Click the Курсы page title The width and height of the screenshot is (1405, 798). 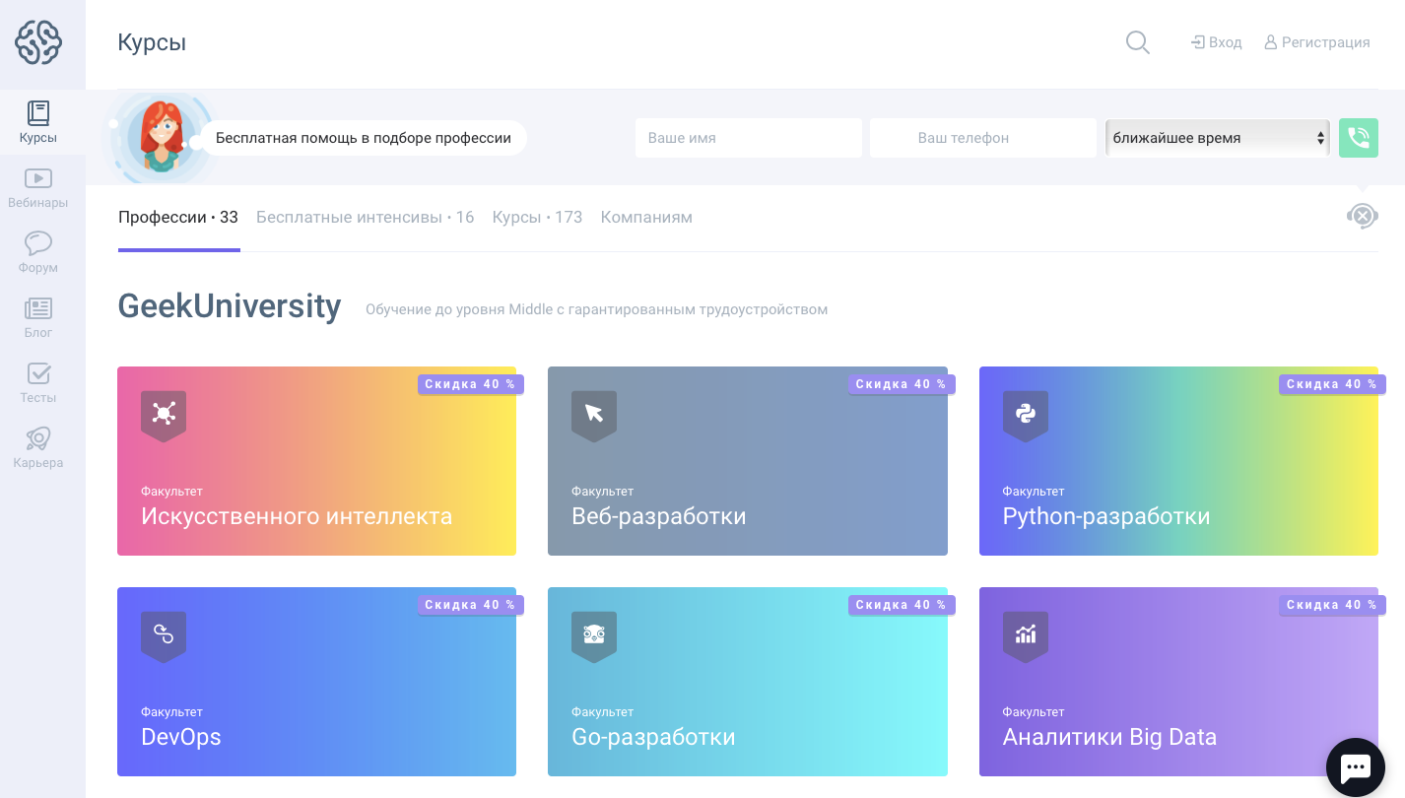pyautogui.click(x=152, y=42)
